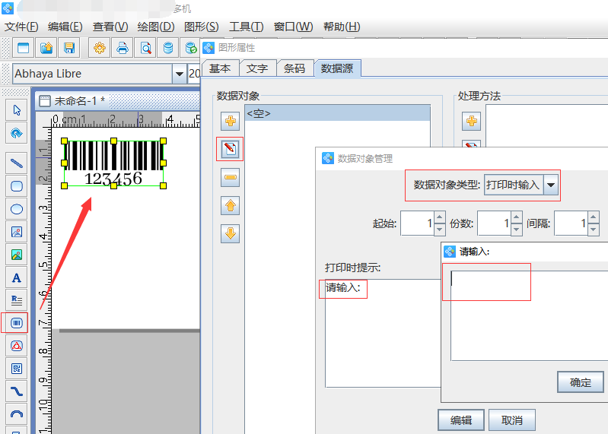Click the 请输入 dialog text area
608x434 pixels.
[530, 315]
